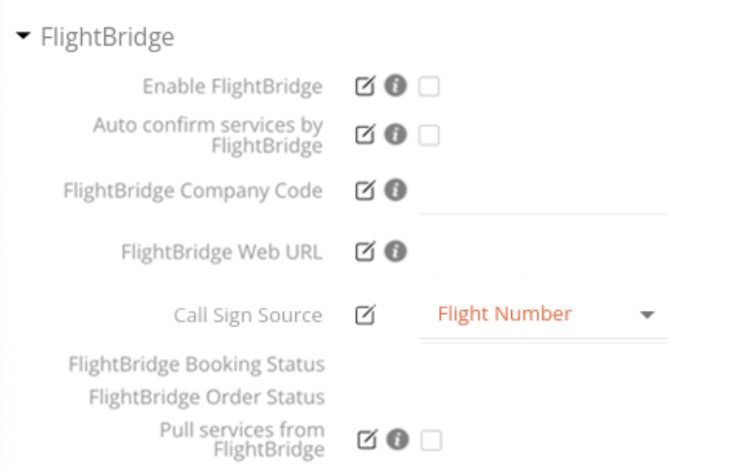The image size is (745, 474).
Task: Click info icon for FlightBridge Web URL
Action: tap(395, 251)
